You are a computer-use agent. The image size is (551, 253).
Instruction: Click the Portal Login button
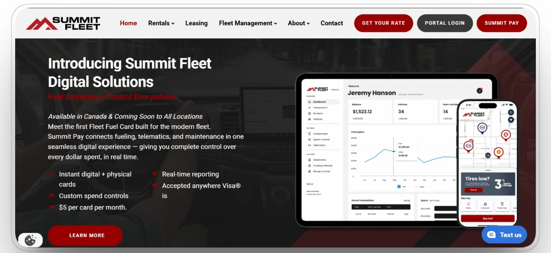[x=445, y=23]
